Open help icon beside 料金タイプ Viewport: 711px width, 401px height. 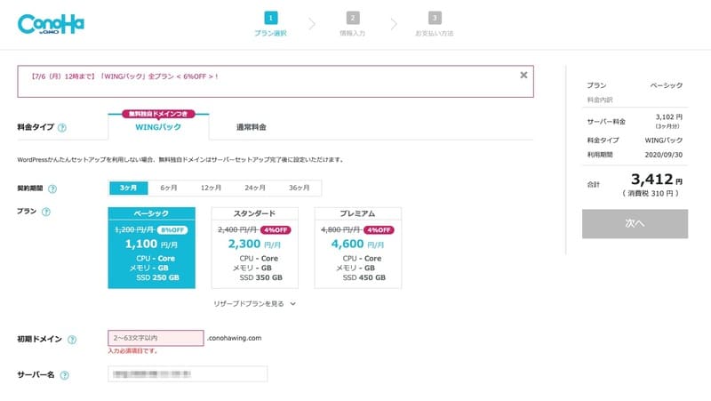62,128
